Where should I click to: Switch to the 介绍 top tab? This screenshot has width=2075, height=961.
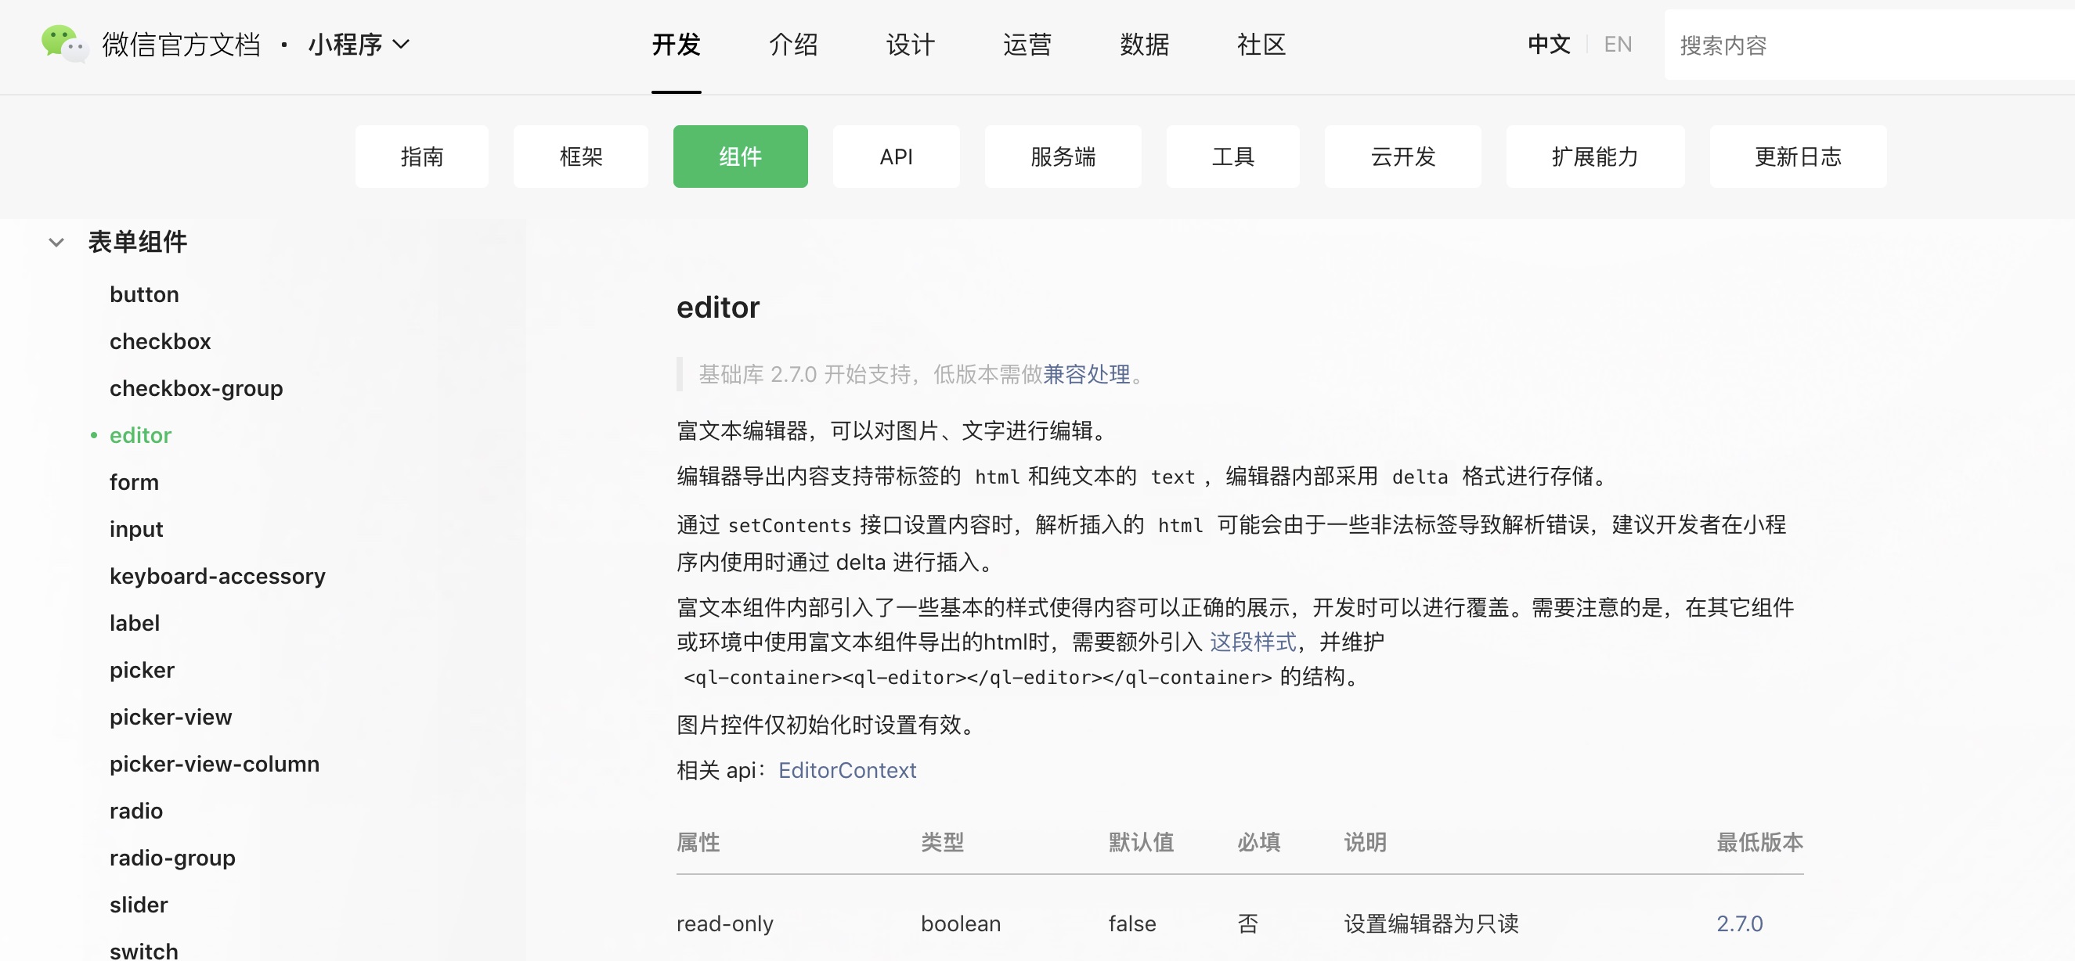792,45
